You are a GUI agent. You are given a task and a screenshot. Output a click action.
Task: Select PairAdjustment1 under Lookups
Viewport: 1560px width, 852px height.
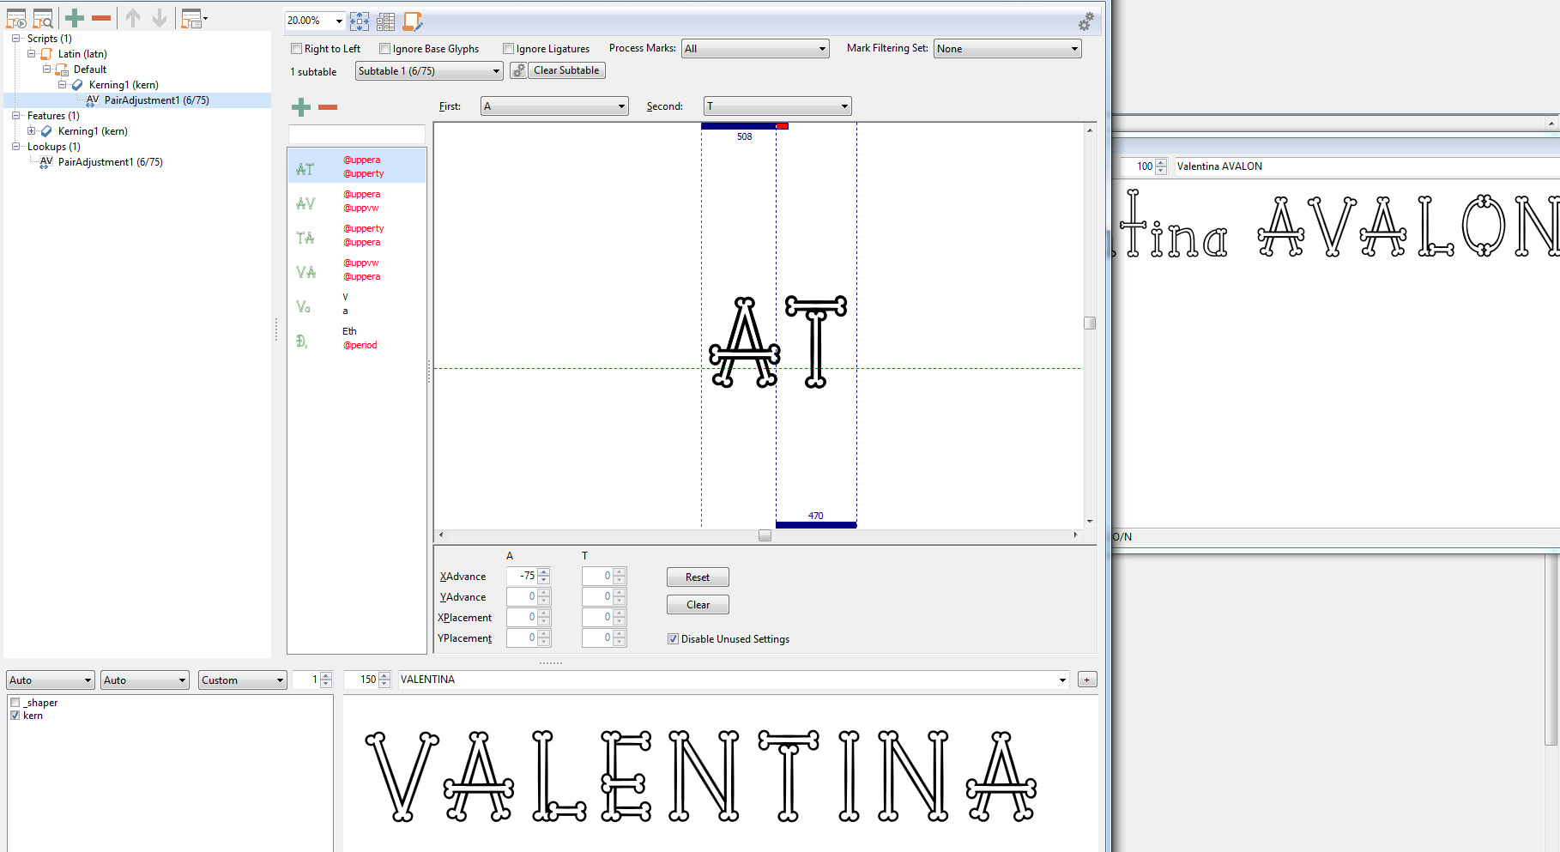110,162
